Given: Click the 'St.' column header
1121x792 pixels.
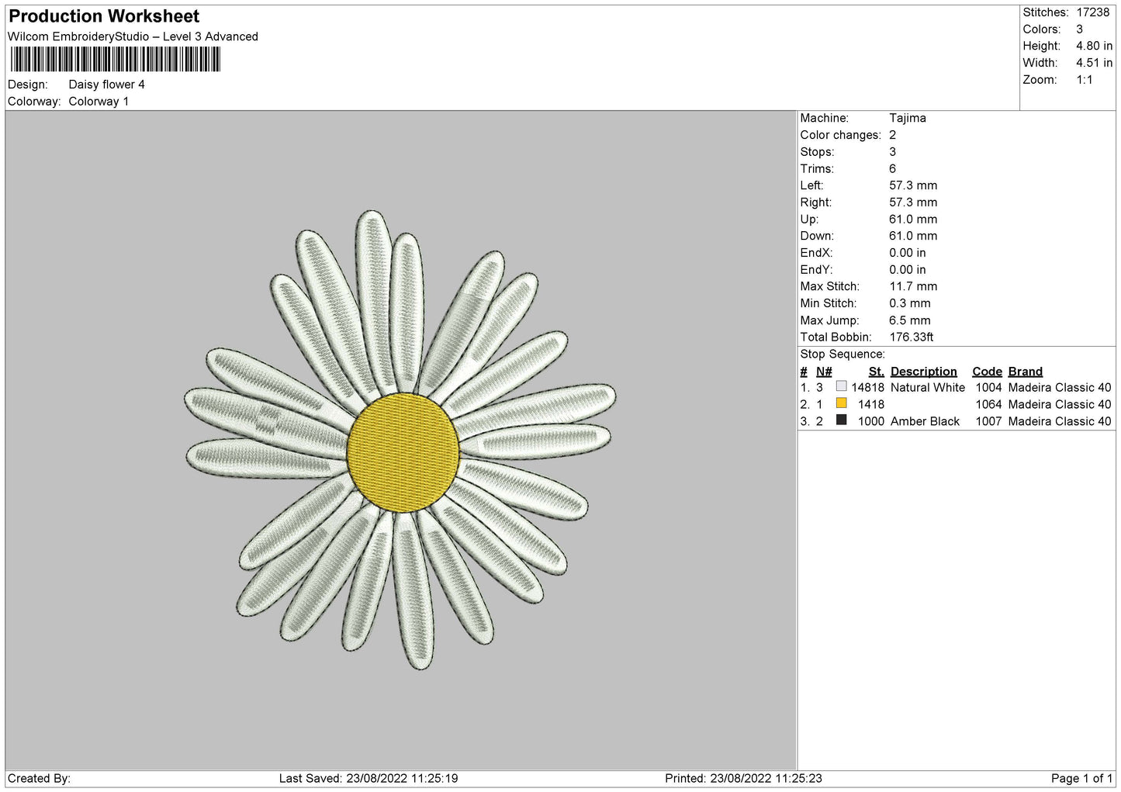Looking at the screenshot, I should (x=877, y=372).
